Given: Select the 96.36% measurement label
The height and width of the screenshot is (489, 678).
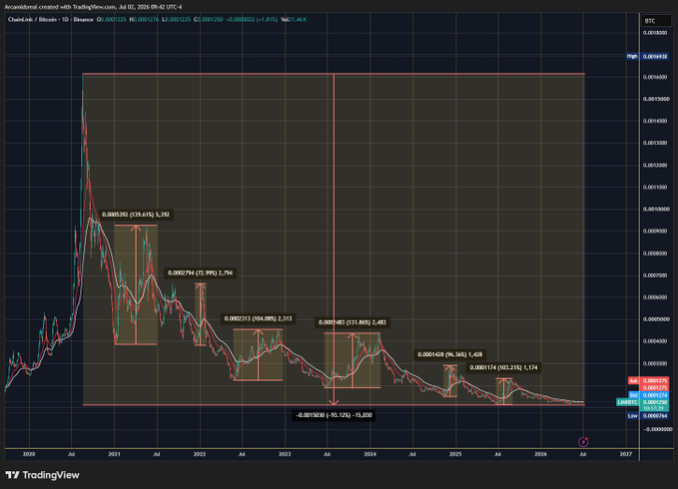Looking at the screenshot, I should 449,354.
